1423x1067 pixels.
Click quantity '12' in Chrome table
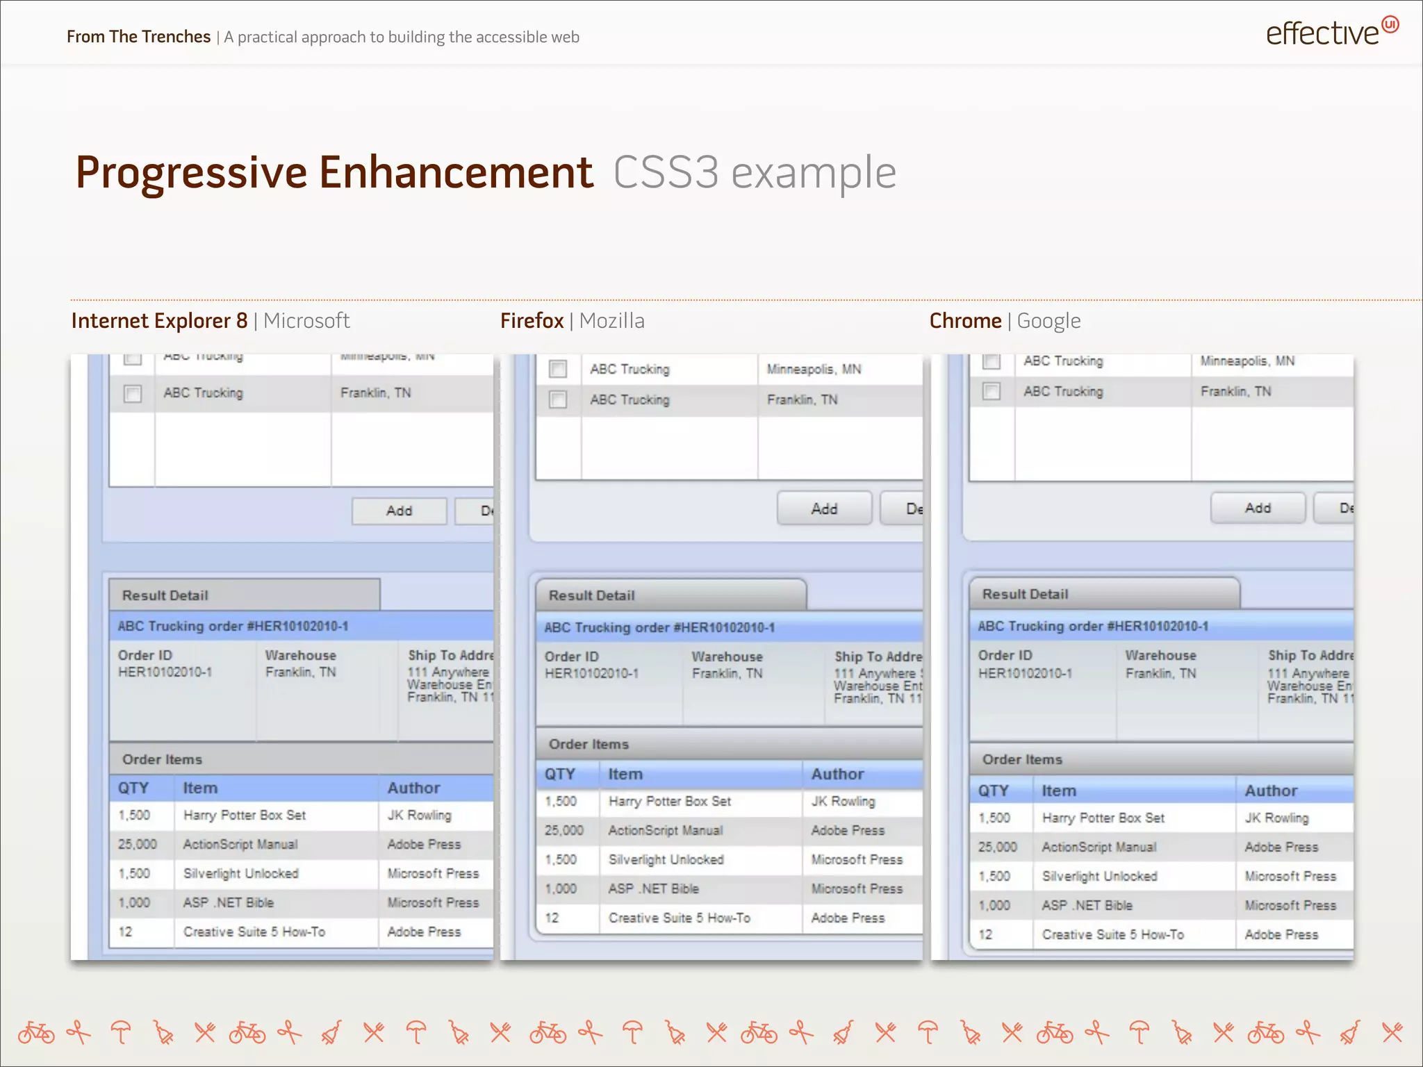[985, 934]
